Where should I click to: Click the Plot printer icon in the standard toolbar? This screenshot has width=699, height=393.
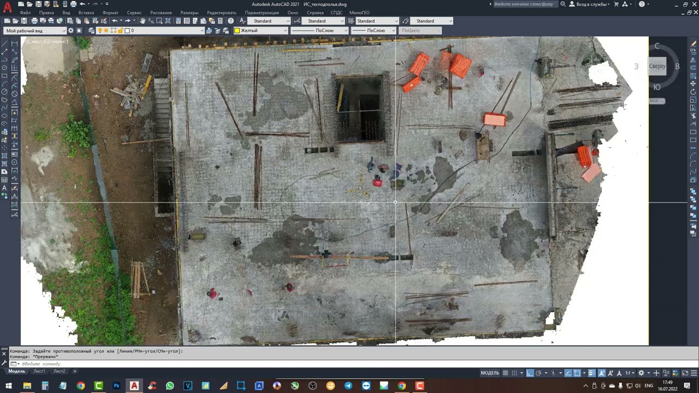[x=34, y=21]
